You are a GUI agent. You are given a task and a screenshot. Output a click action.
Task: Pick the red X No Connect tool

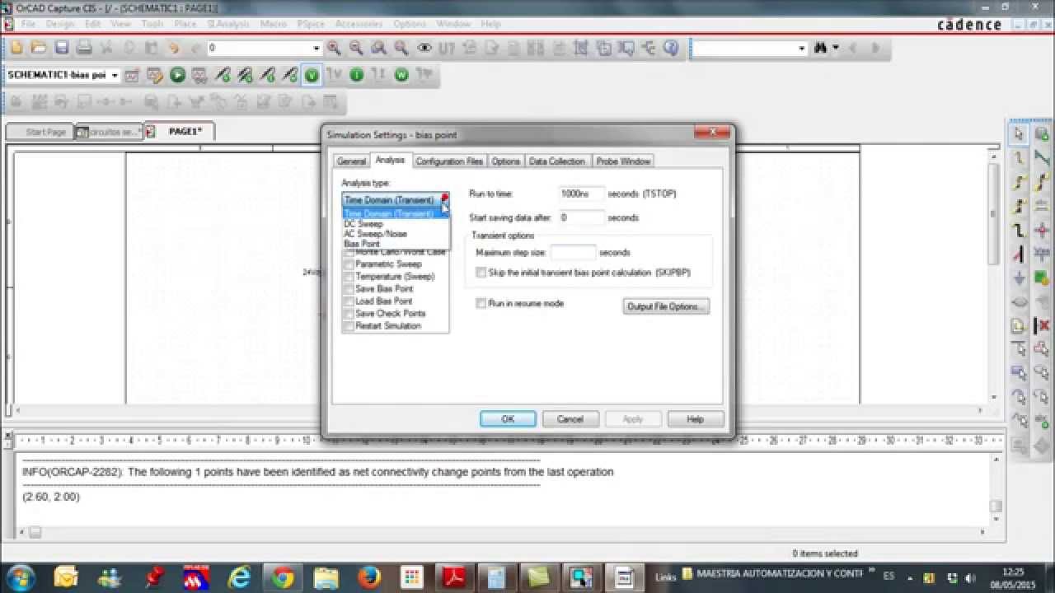pos(1042,326)
